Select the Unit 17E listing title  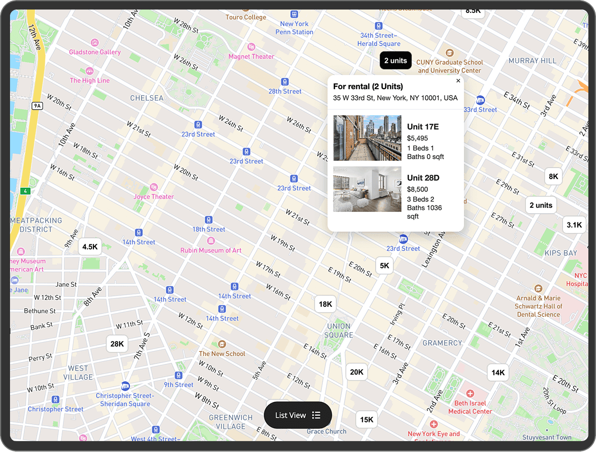click(422, 127)
